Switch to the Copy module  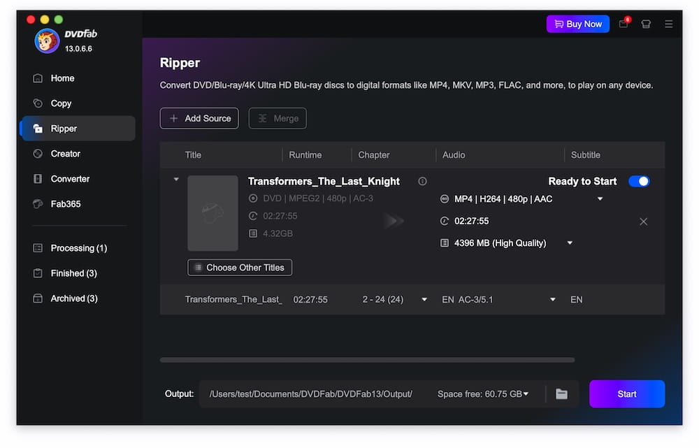coord(61,103)
